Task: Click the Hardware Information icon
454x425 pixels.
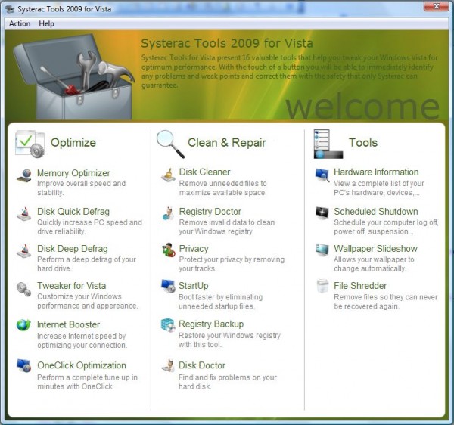Action: click(322, 175)
